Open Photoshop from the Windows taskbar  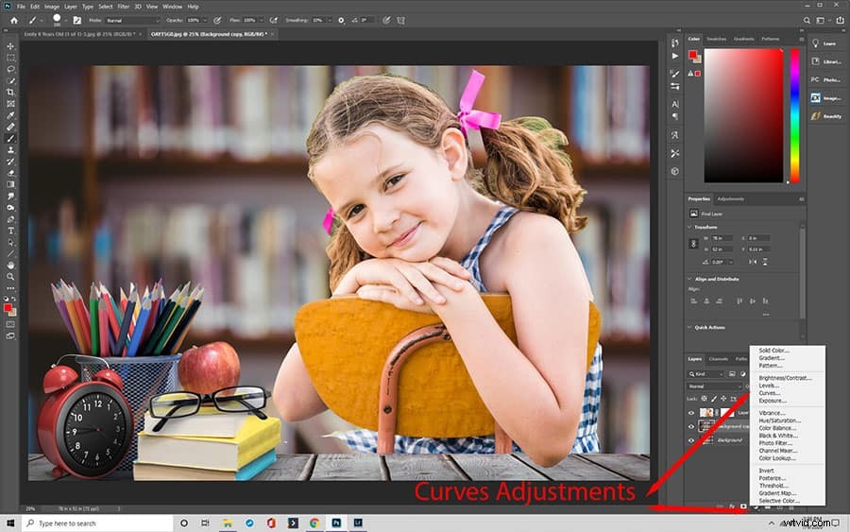click(x=336, y=523)
